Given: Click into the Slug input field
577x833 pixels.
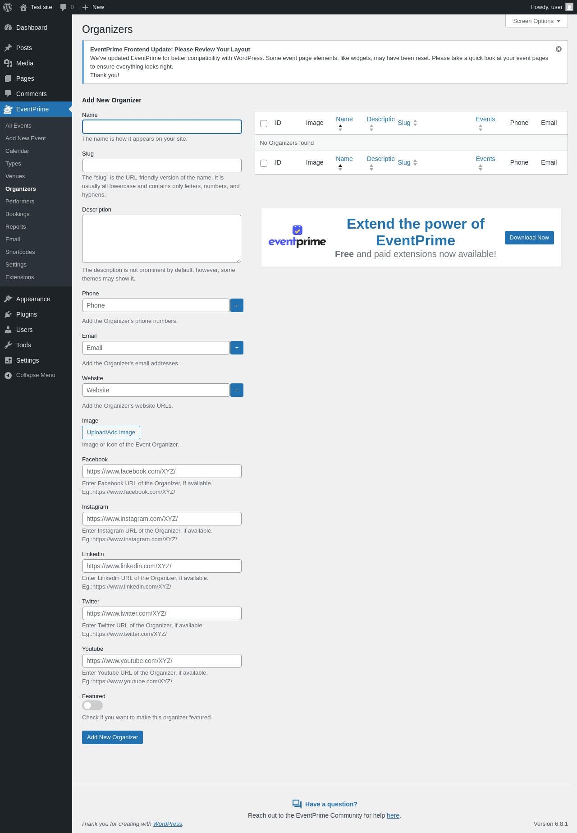Looking at the screenshot, I should point(162,166).
